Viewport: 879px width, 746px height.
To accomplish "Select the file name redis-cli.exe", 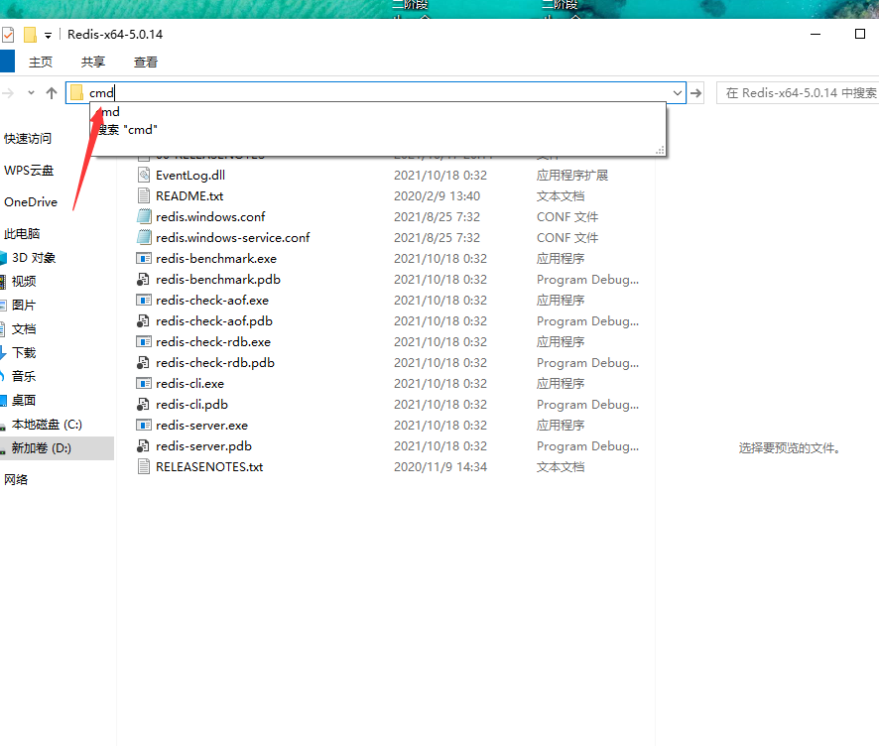I will tap(190, 384).
